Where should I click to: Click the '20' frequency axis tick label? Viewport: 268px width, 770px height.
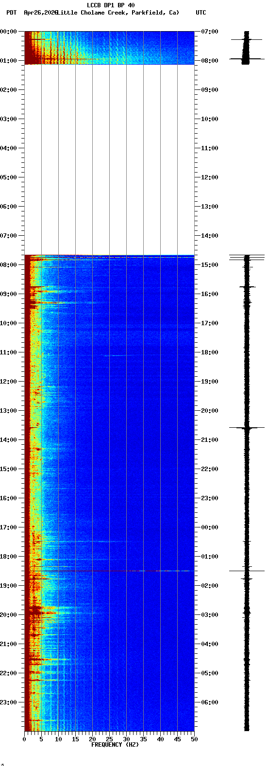tap(92, 740)
